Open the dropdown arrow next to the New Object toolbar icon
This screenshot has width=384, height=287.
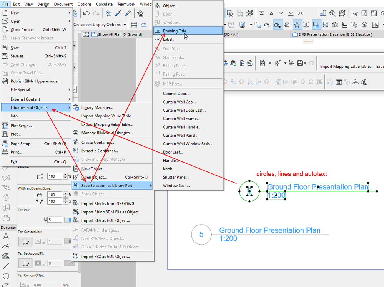(x=270, y=63)
